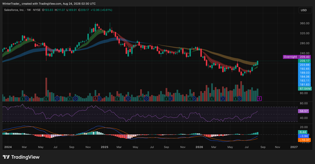Click the 2026 label on time axis

point(199,147)
